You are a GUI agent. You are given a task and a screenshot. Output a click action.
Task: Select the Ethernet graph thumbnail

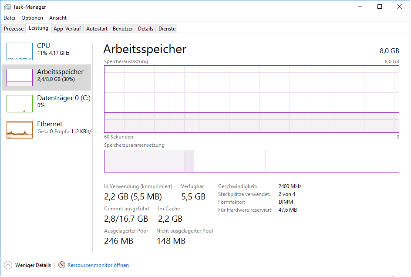coord(20,130)
